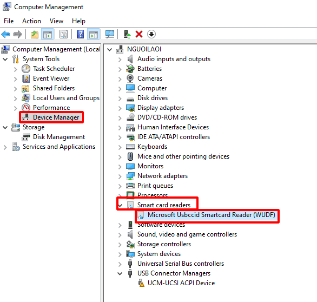Collapse the Storage node
This screenshot has height=302, width=317.
coord(5,127)
